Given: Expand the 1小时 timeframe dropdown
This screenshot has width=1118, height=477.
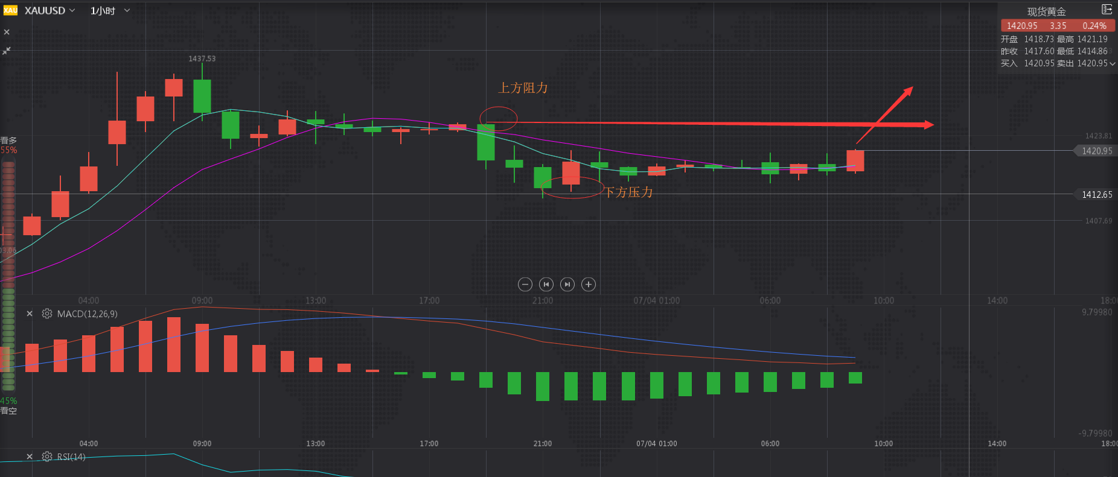Looking at the screenshot, I should (110, 11).
